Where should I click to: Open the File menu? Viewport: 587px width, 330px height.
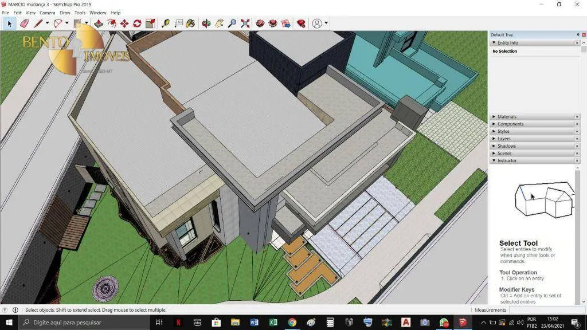[x=6, y=13]
